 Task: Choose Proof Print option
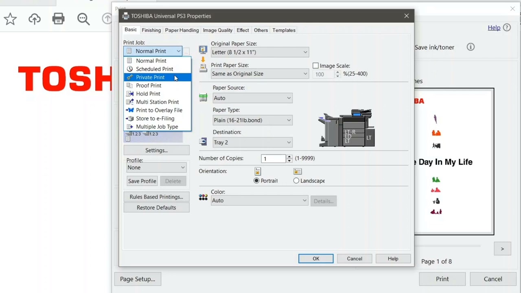[157, 85]
